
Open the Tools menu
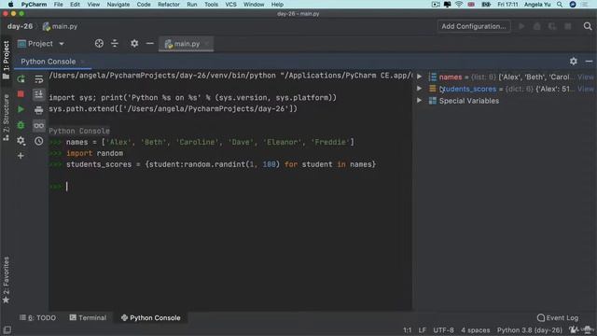(211, 5)
